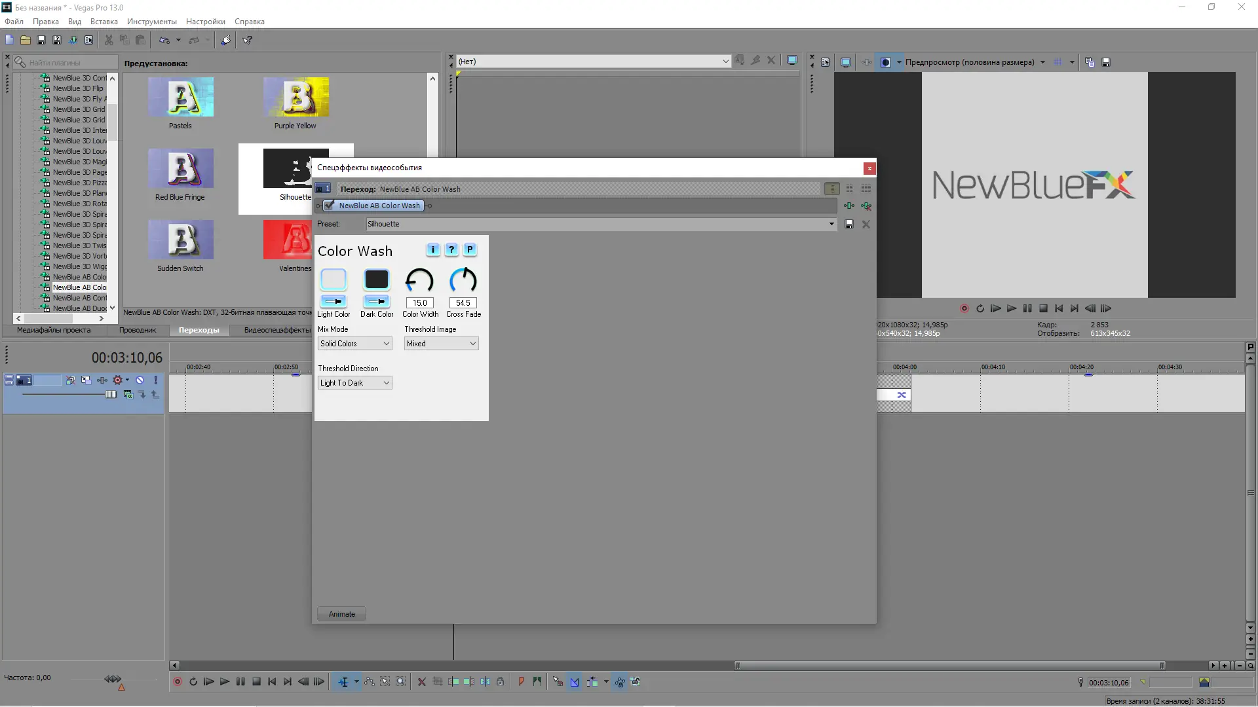Click Record button in bottom transport
Image resolution: width=1258 pixels, height=707 pixels.
point(177,681)
